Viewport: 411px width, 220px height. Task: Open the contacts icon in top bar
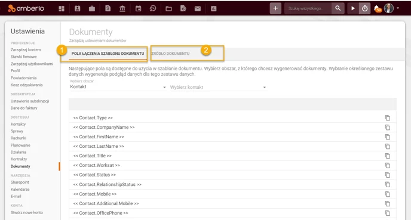[77, 8]
